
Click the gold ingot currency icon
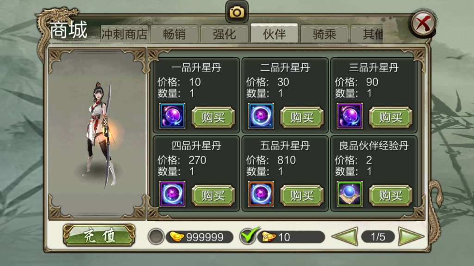pyautogui.click(x=177, y=237)
